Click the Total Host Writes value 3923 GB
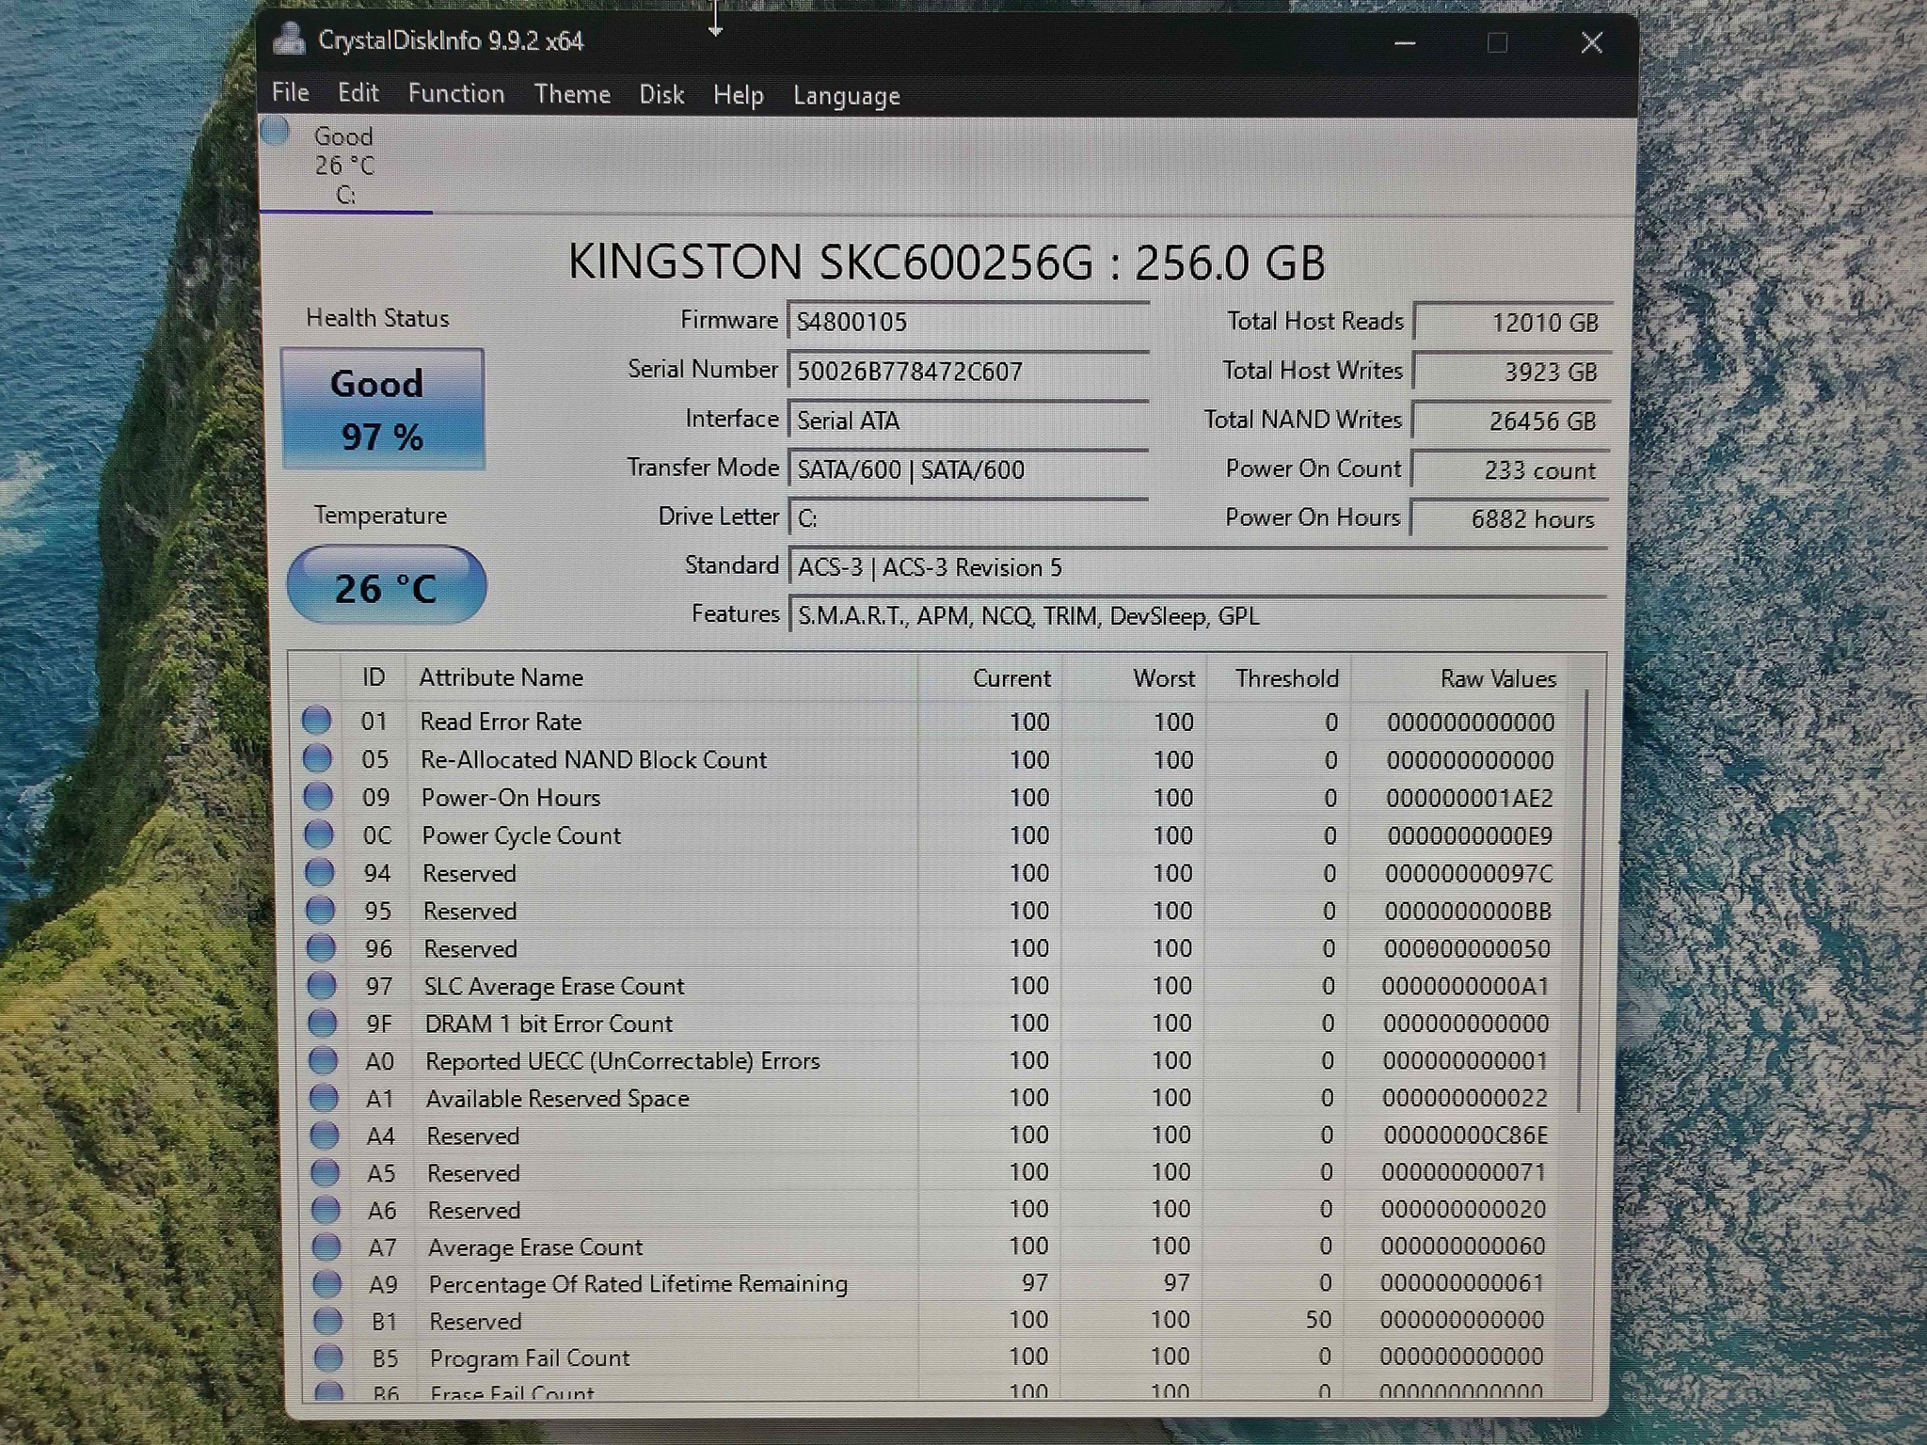Viewport: 1927px width, 1445px height. [x=1512, y=371]
